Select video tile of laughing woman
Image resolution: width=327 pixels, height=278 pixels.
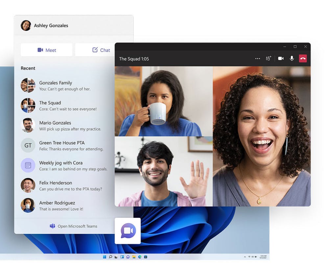click(x=262, y=136)
